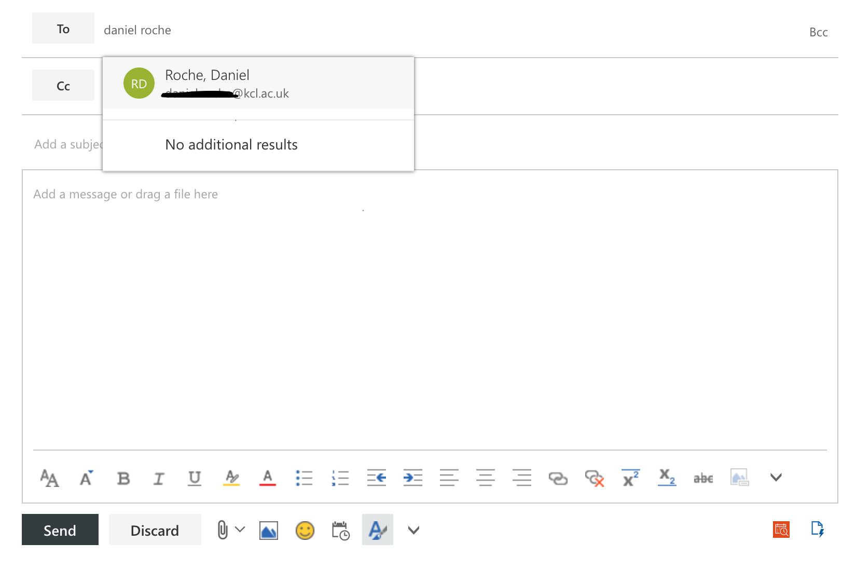Apply strikethrough formatting

click(x=703, y=478)
